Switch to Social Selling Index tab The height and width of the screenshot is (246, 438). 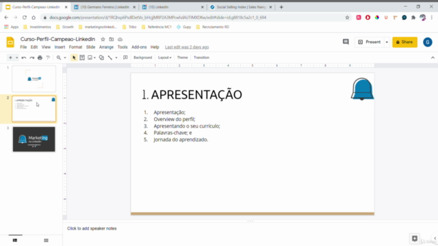[x=242, y=7]
